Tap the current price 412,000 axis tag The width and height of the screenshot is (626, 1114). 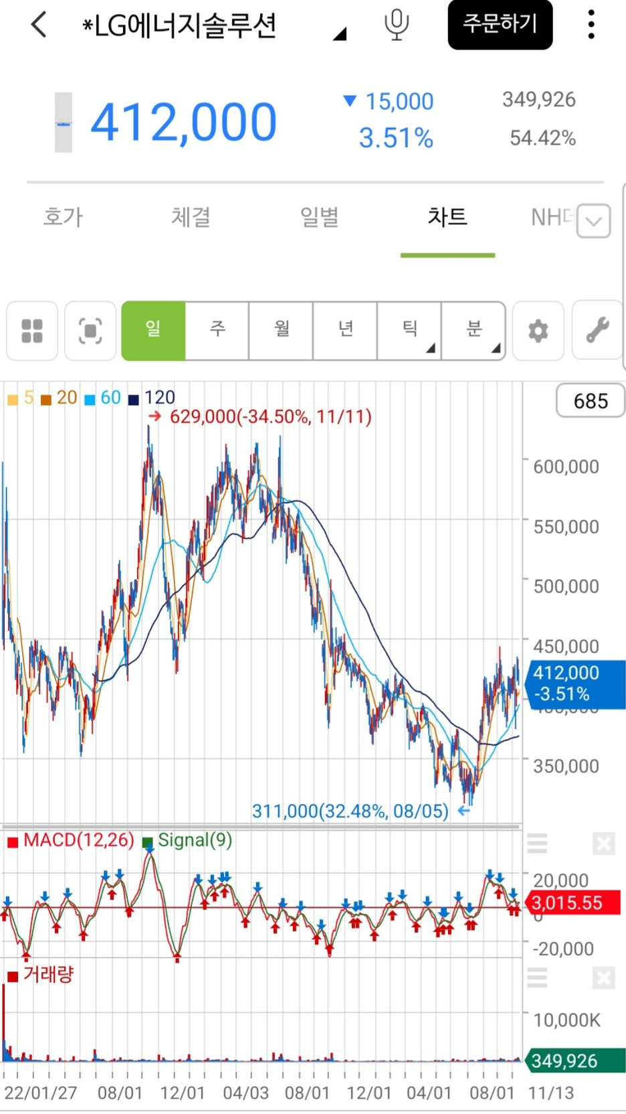click(577, 684)
